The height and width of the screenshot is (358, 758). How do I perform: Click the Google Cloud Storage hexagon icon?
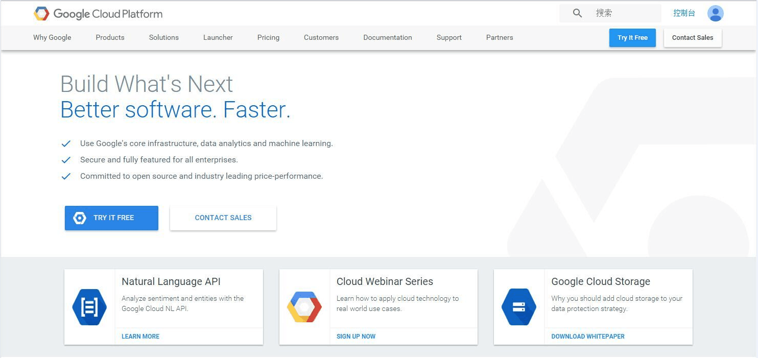tap(519, 307)
